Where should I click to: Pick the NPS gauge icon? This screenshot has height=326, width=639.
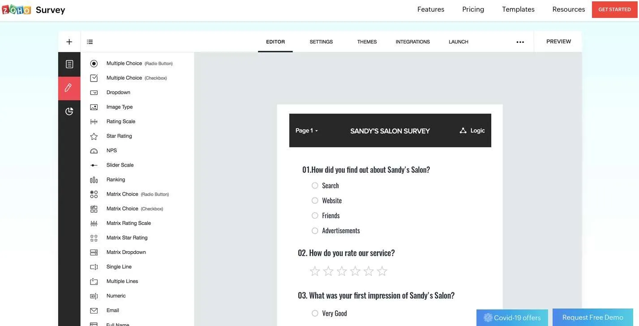click(94, 151)
